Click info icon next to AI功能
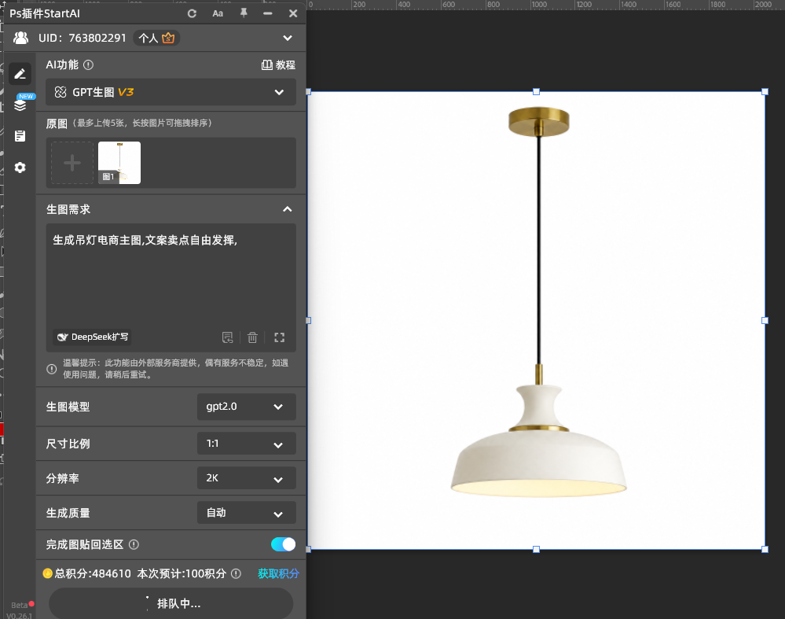This screenshot has width=785, height=619. pos(89,64)
